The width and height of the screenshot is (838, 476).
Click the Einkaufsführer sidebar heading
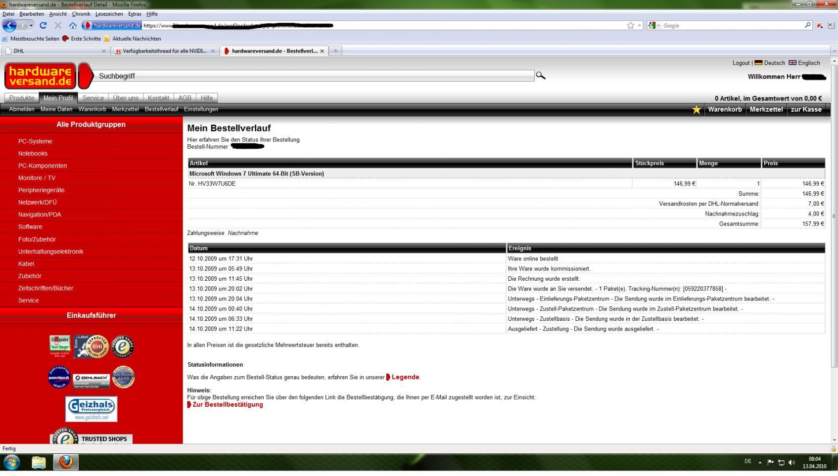(x=92, y=315)
